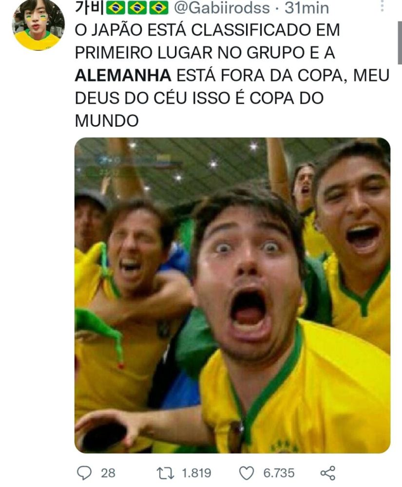Screen dimensions: 402x487
Task: Click the first Brazil flag emoji
Action: [x=115, y=8]
